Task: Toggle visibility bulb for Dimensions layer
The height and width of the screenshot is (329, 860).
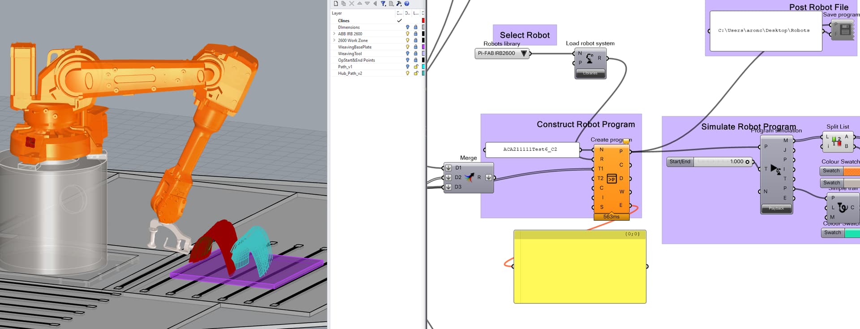Action: coord(408,27)
